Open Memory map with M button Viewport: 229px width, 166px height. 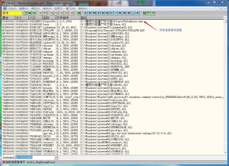click(x=94, y=13)
